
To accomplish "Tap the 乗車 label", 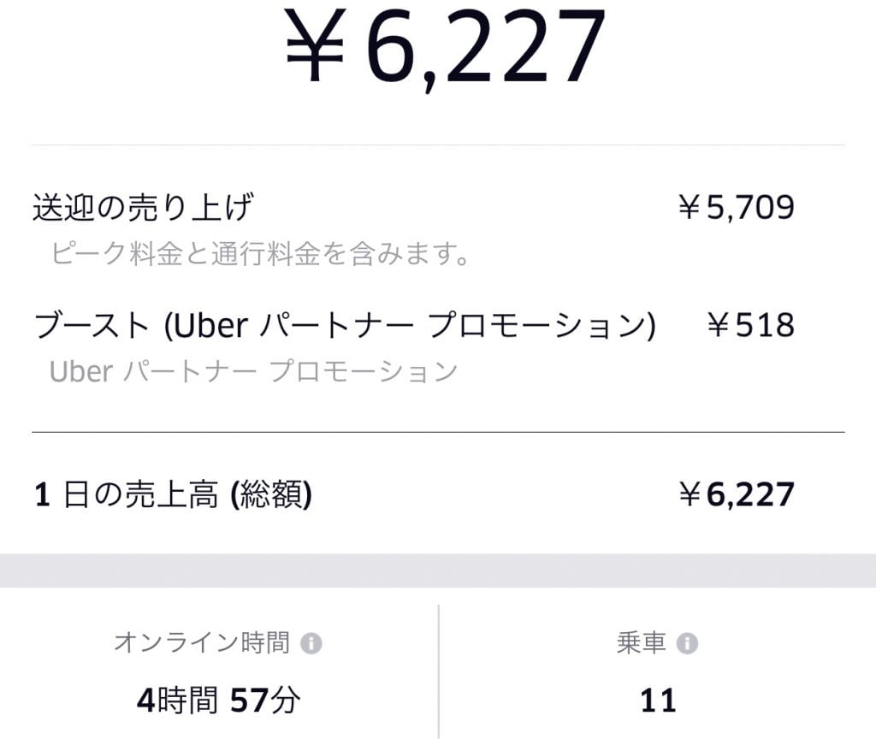I will (642, 643).
